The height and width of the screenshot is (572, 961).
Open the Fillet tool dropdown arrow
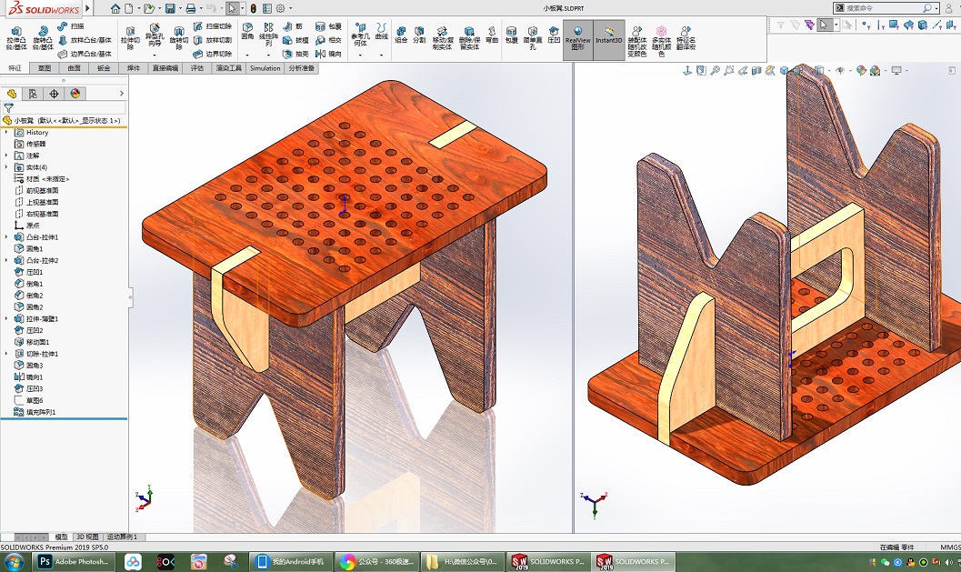(247, 55)
